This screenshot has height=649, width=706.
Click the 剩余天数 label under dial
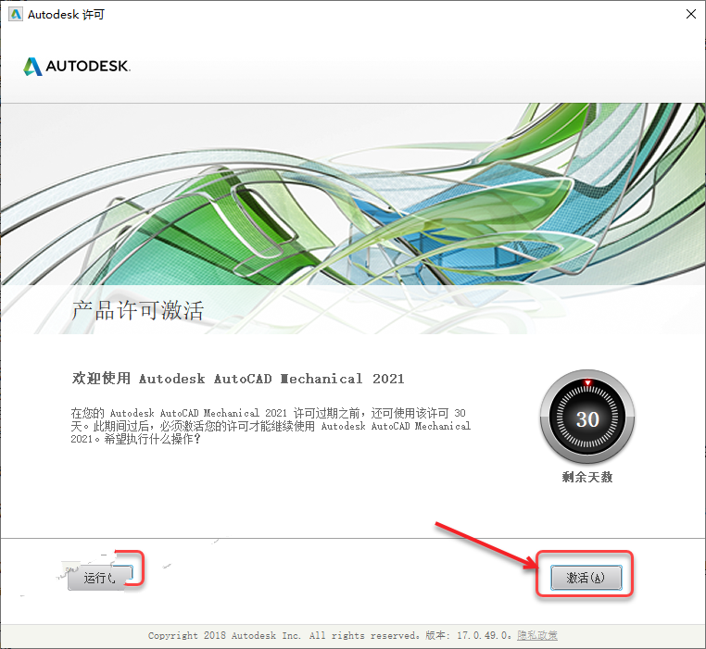point(587,477)
